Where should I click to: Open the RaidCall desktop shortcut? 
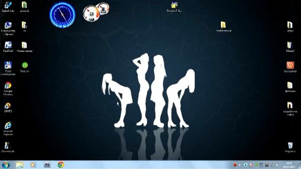click(x=8, y=47)
